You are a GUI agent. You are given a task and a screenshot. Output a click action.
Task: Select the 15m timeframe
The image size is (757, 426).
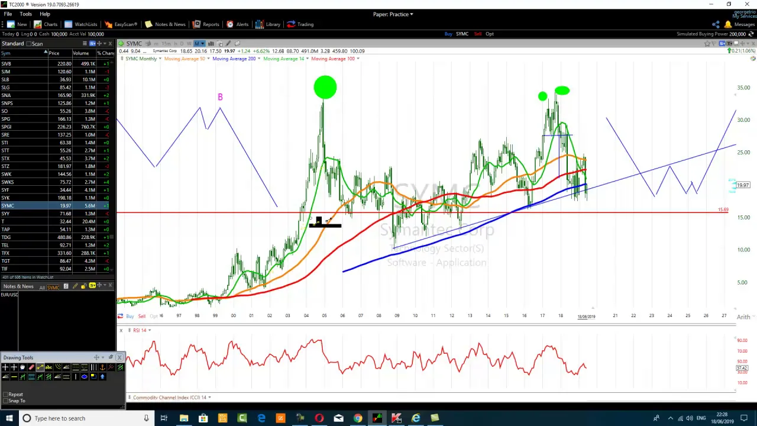click(166, 44)
